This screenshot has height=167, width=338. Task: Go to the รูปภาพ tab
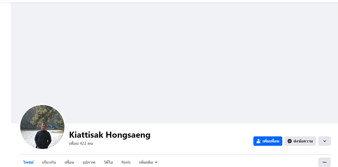click(89, 162)
